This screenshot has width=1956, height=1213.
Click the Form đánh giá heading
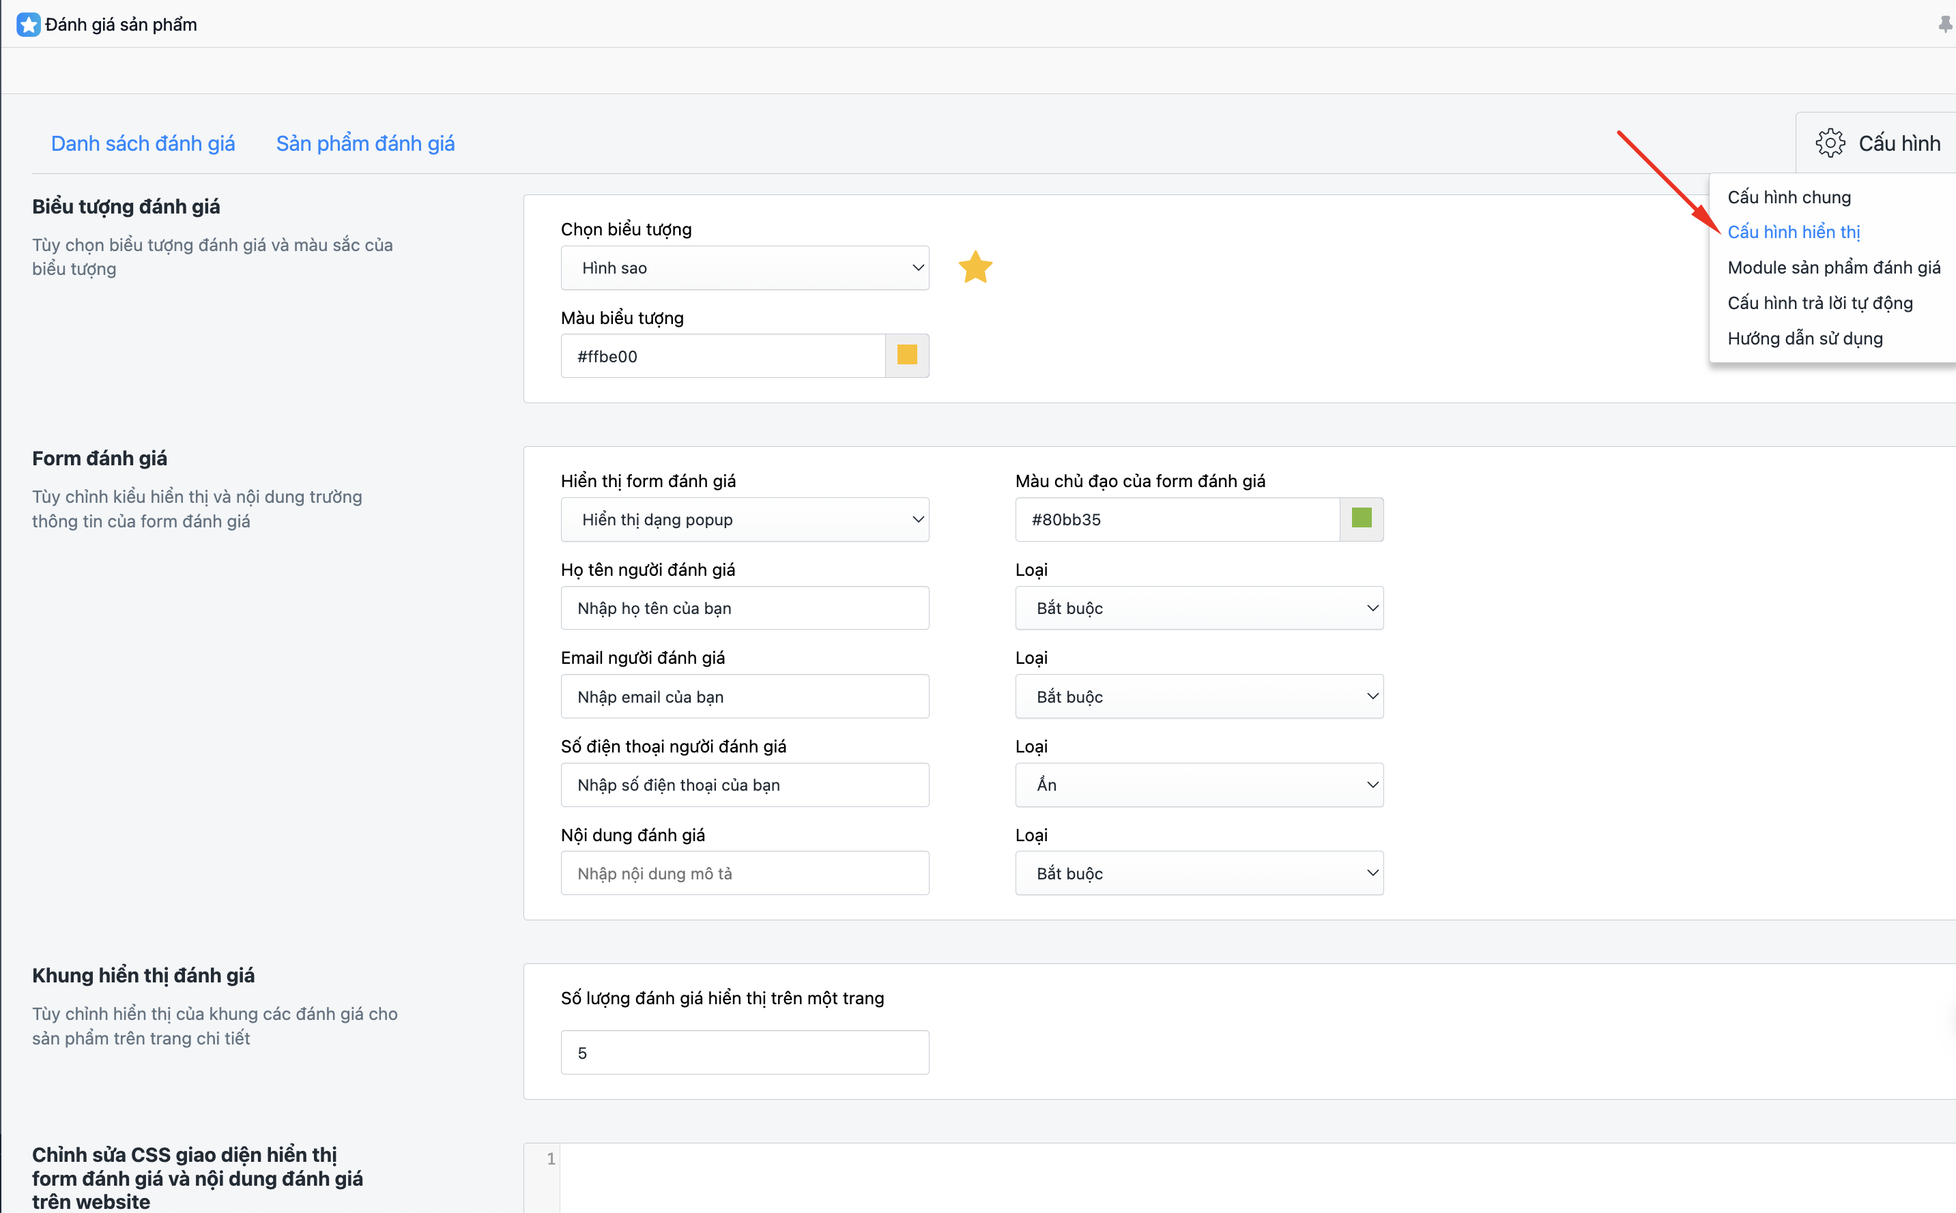tap(100, 459)
